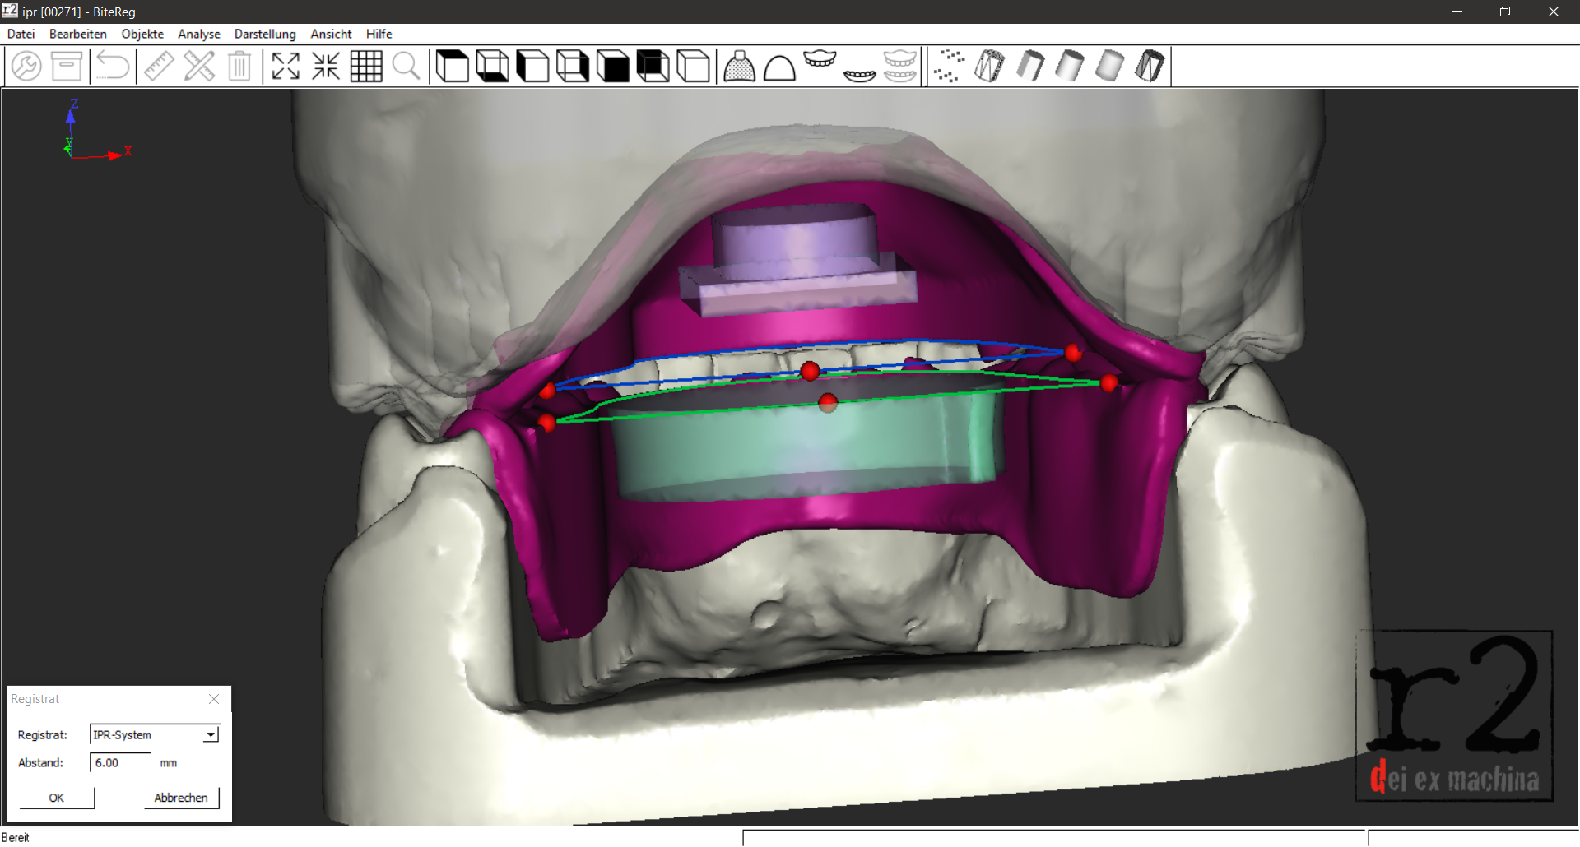
Task: Toggle the dotted bite plate icon
Action: [739, 66]
